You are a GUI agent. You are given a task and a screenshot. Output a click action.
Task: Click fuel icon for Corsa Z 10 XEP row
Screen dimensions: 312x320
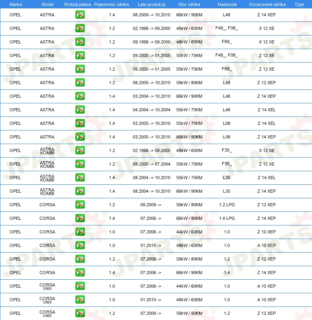80,232
